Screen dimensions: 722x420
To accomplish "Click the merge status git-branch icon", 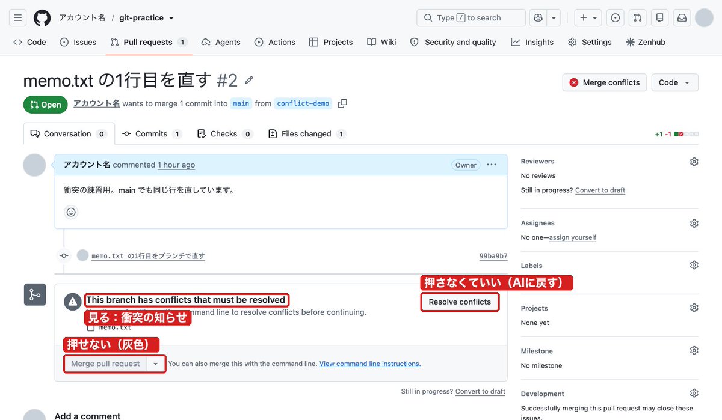I will tap(35, 294).
